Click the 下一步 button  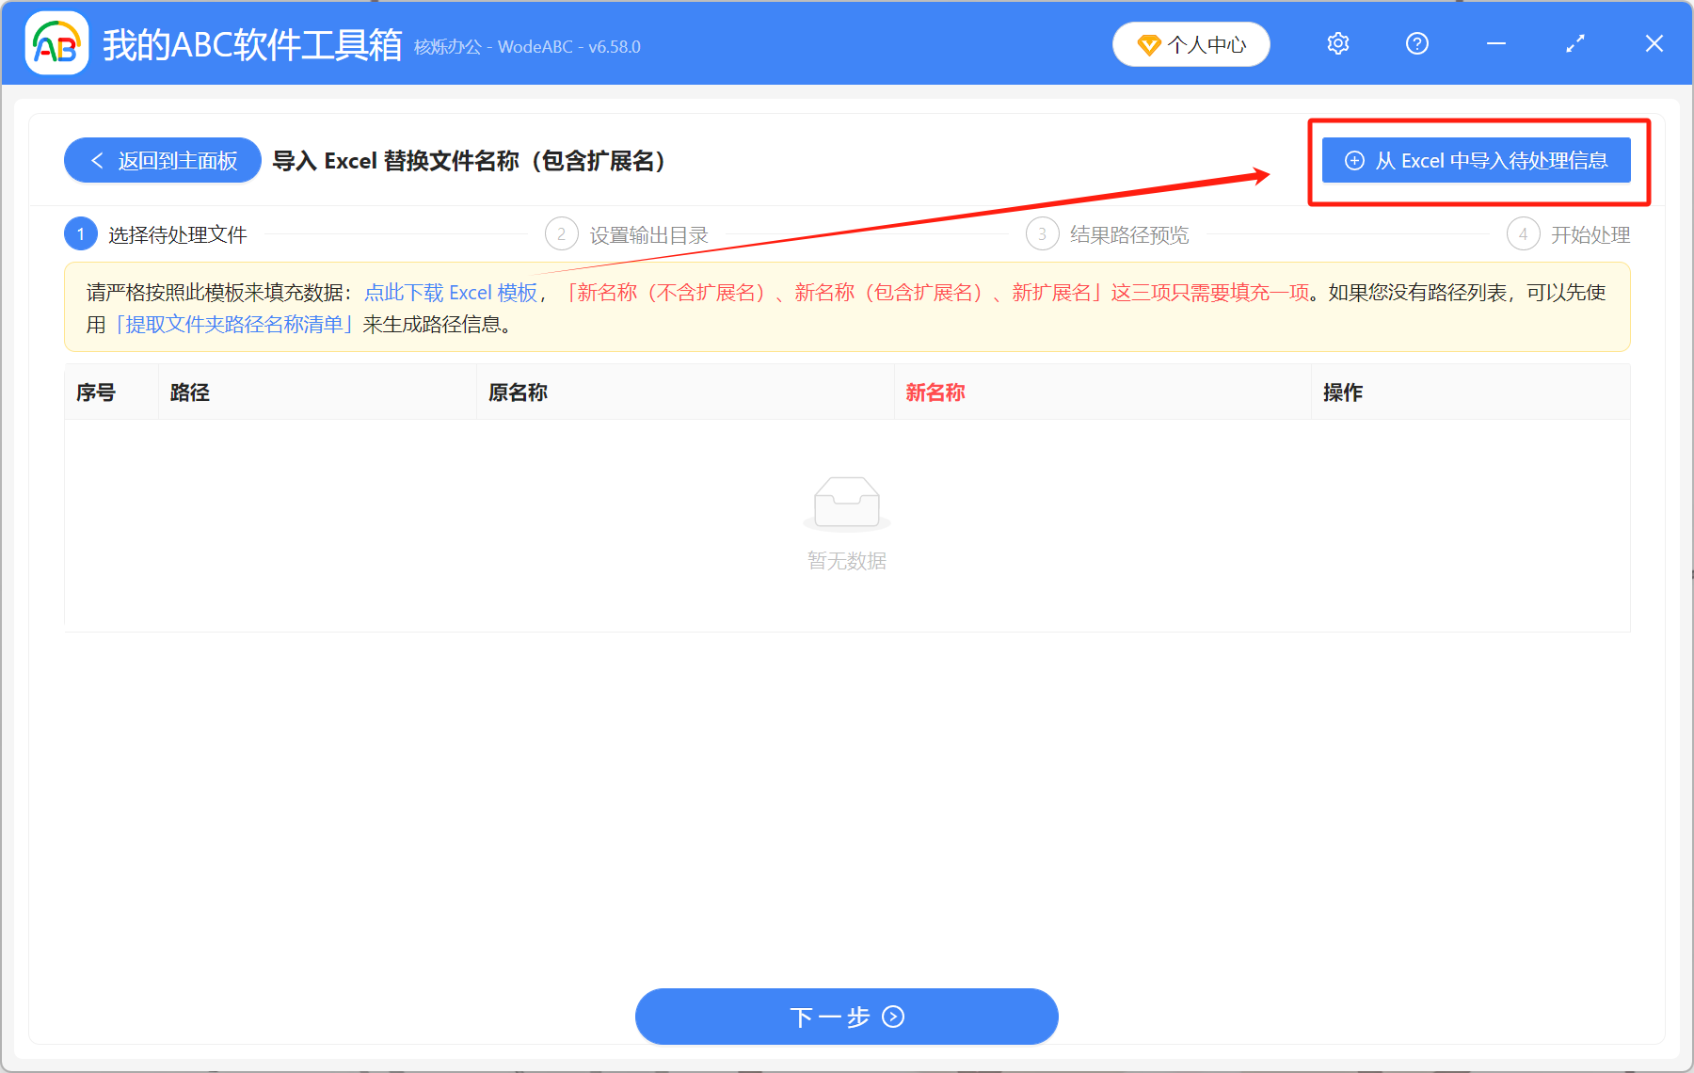click(x=845, y=1017)
